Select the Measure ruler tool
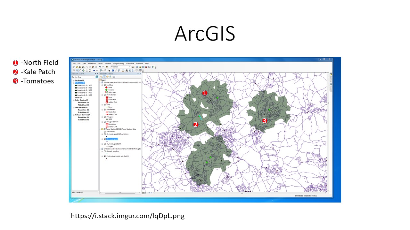The image size is (410, 230). (x=122, y=70)
